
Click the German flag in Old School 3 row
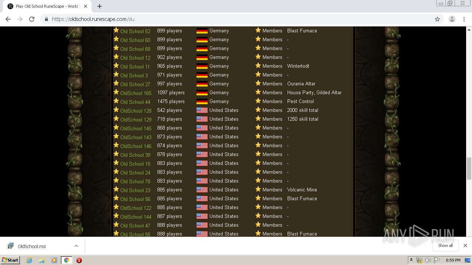(x=202, y=75)
